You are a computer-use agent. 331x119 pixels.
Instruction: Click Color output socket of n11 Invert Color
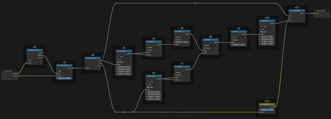(x=275, y=107)
